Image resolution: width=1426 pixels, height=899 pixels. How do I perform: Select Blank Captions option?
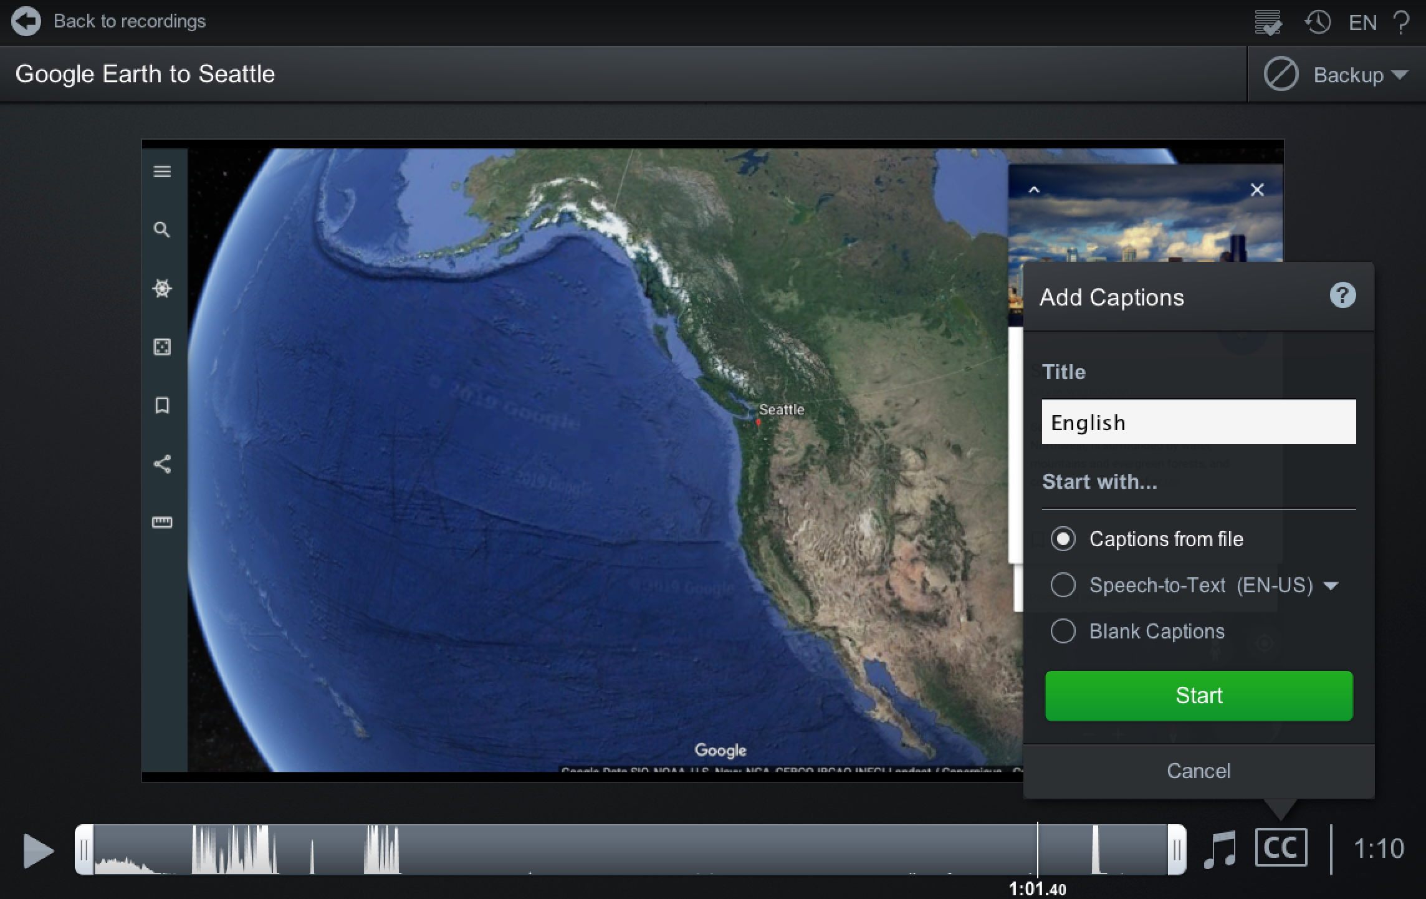click(1064, 632)
